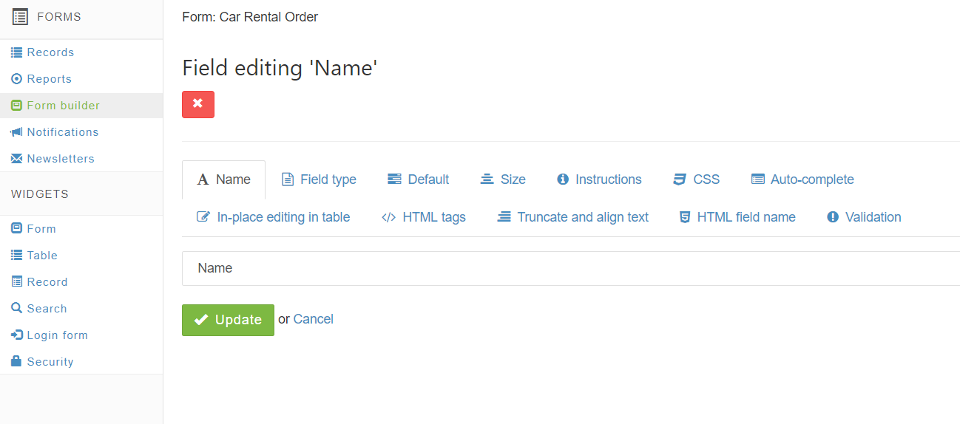Open the Records list icon in sidebar
Screen dimensions: 960x424
tap(16, 52)
